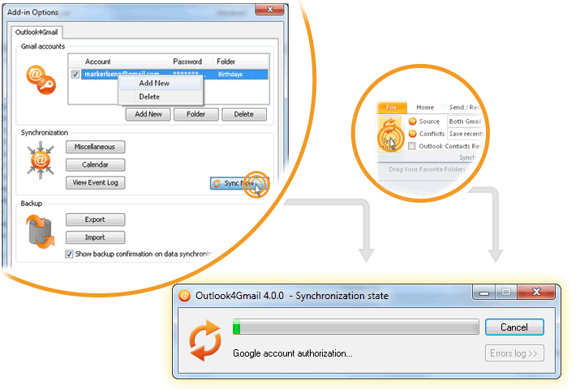Click the Import backup button
The image size is (580, 389).
click(96, 237)
